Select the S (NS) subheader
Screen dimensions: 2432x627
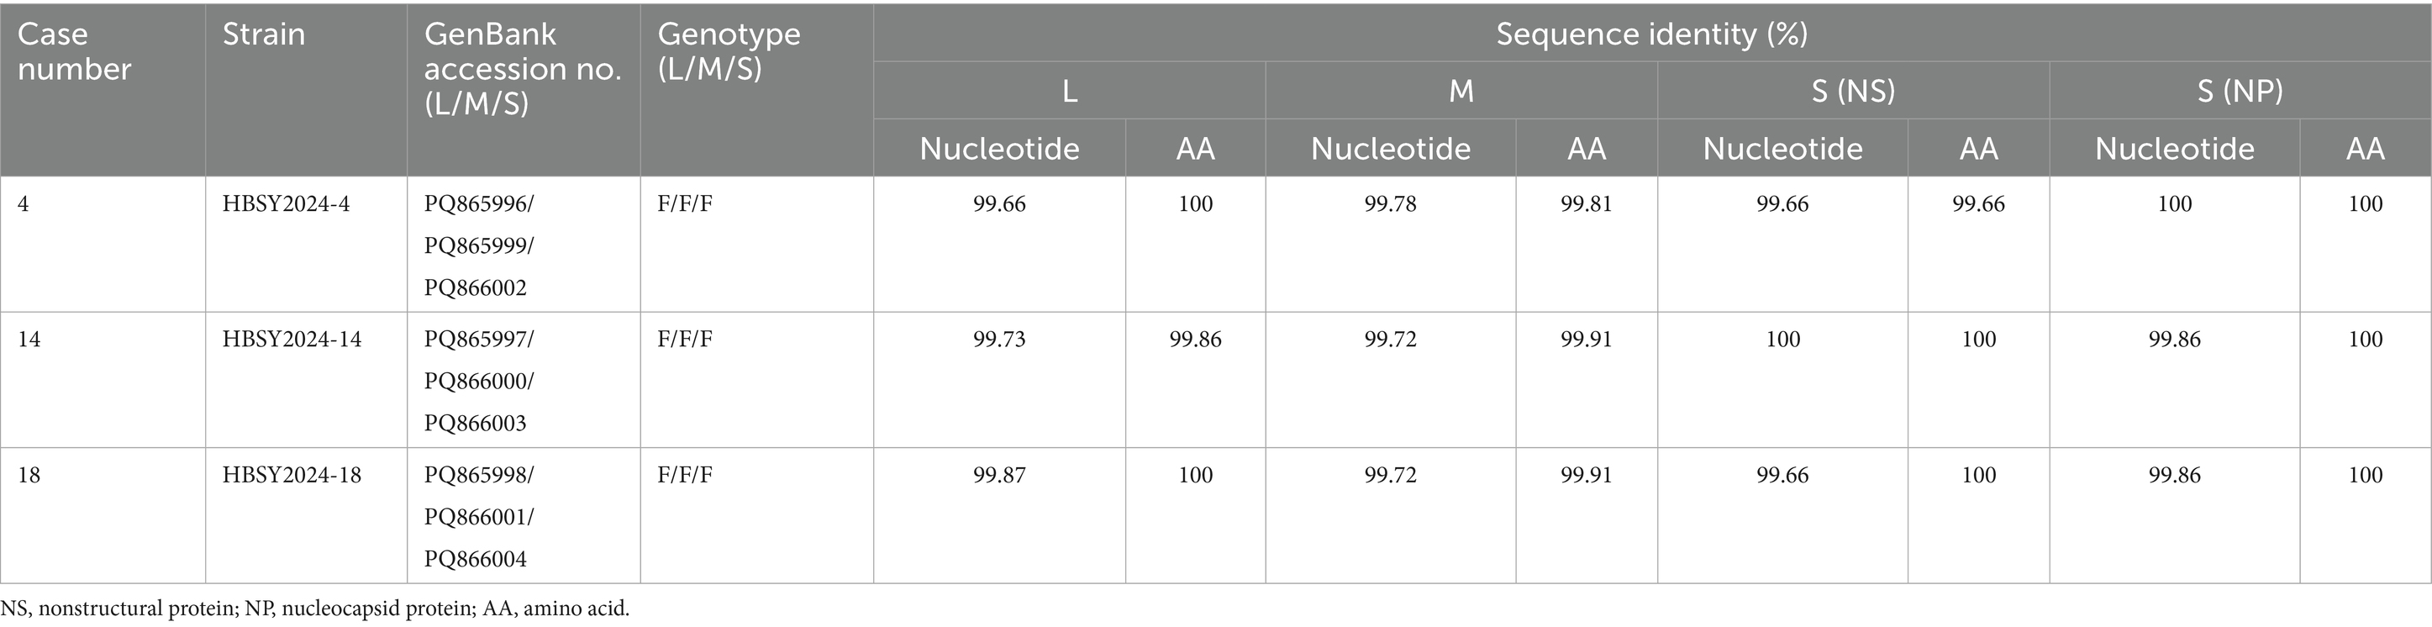point(1852,91)
